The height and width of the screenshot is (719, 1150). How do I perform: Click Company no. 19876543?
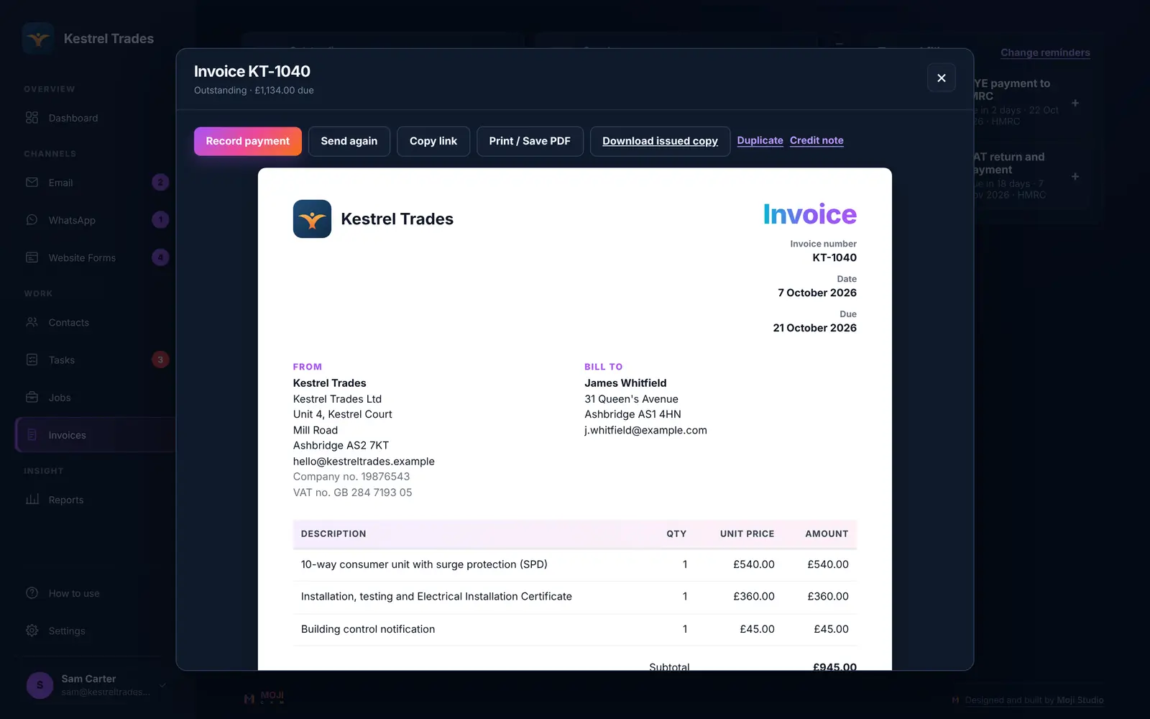coord(351,477)
